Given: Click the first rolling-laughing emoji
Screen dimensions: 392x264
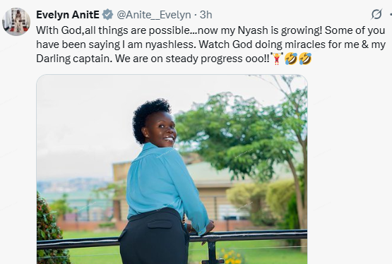Looking at the screenshot, I should pyautogui.click(x=291, y=59).
